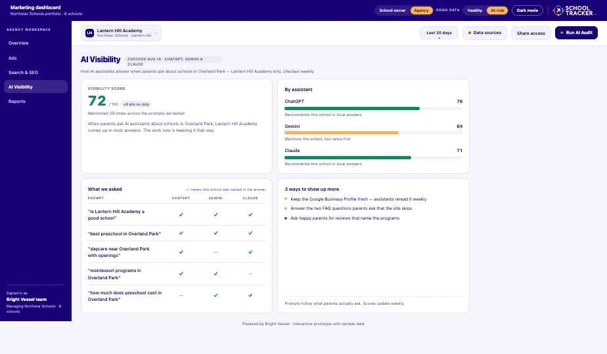Screen dimensions: 607x354
Task: Click the "+8 pts vs July" badge
Action: click(136, 104)
